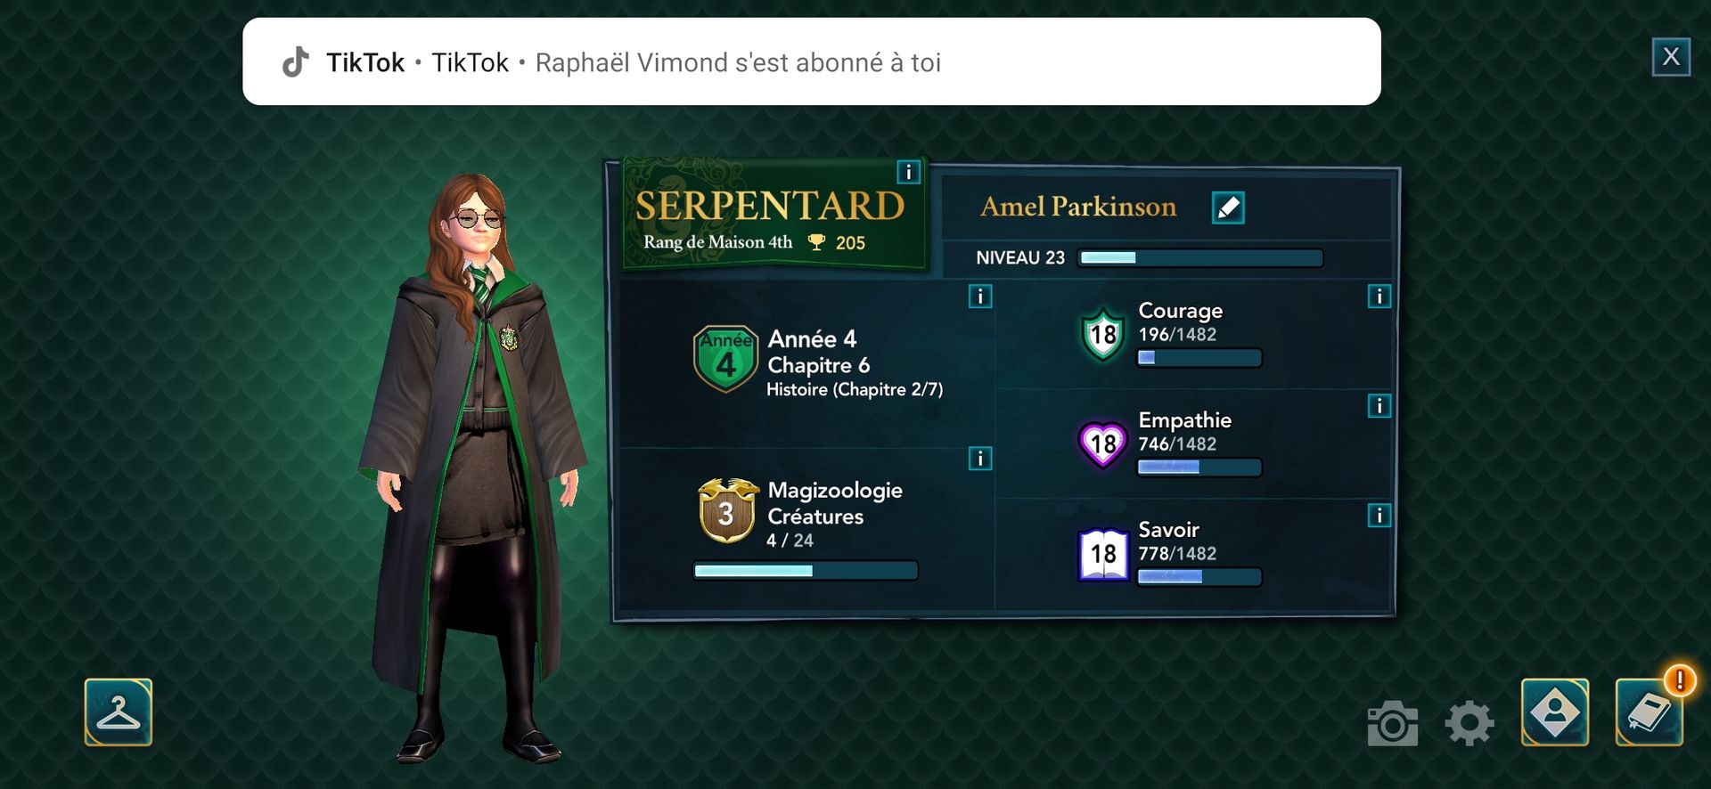Open the character profile card icon
The height and width of the screenshot is (789, 1711).
(1555, 712)
